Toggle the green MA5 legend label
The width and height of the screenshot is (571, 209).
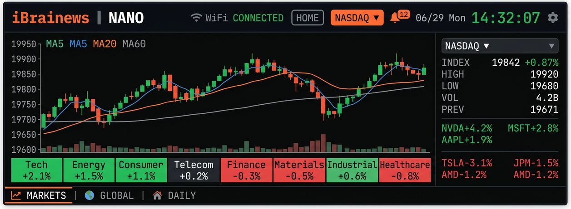55,44
